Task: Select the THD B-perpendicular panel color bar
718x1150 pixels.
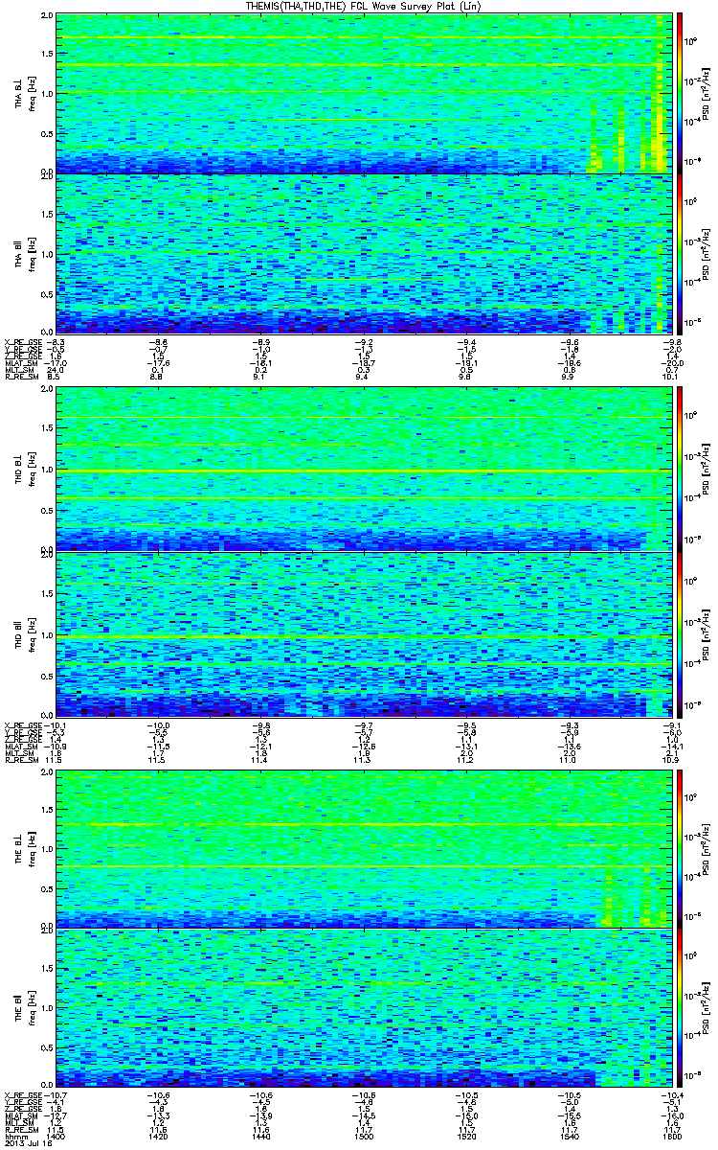Action: click(x=681, y=469)
